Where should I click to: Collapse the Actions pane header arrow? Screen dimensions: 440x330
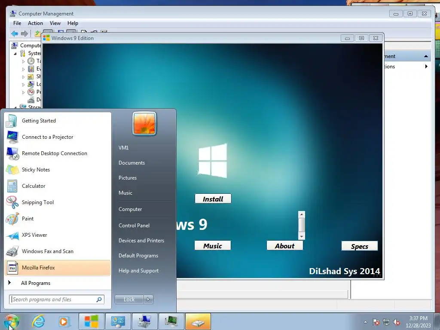426,56
